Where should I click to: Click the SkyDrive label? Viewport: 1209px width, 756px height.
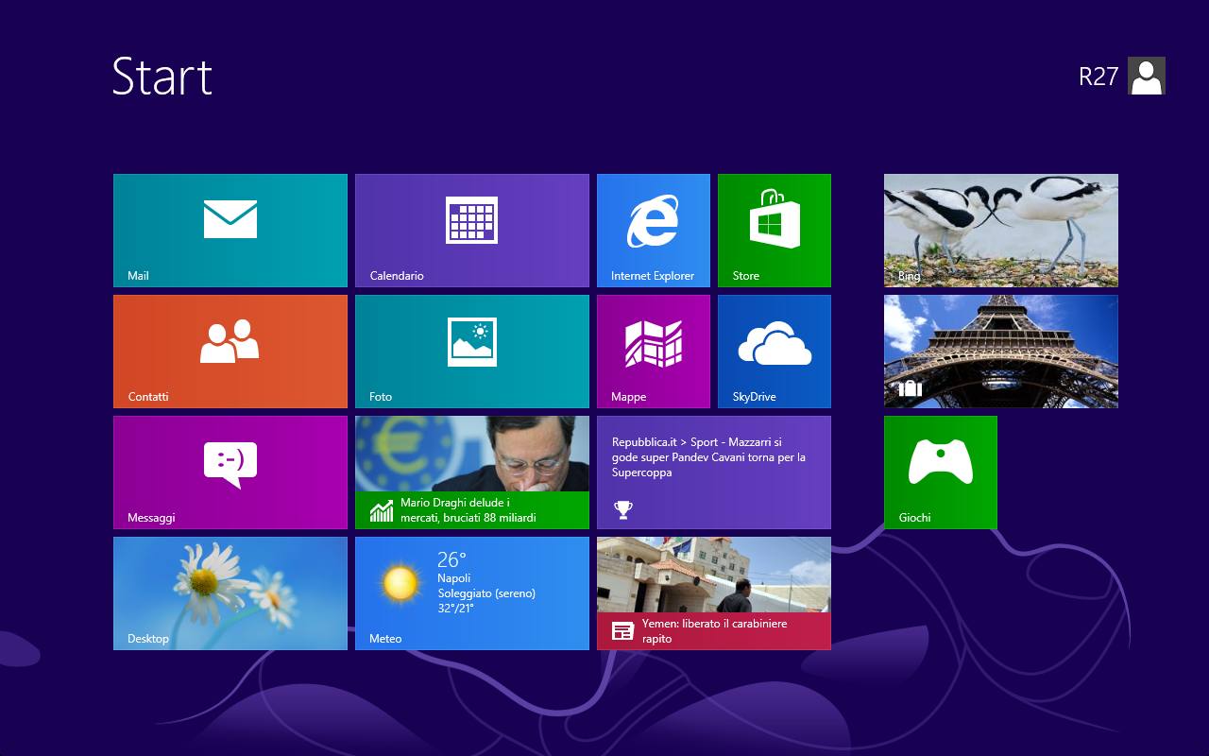click(x=754, y=397)
